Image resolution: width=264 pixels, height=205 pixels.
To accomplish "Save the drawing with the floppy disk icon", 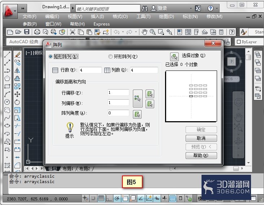I will tap(27, 32).
